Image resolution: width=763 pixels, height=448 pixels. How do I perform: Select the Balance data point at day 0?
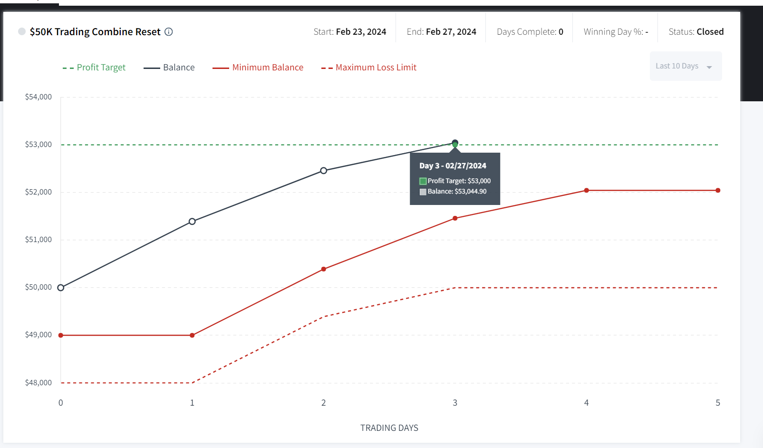click(61, 288)
